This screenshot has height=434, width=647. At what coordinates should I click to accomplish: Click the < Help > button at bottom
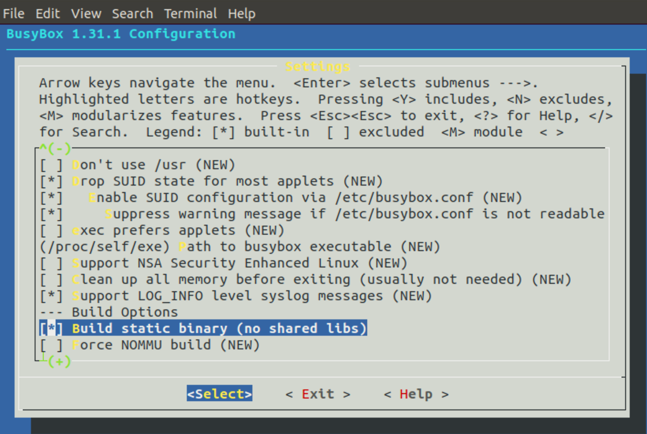click(416, 394)
